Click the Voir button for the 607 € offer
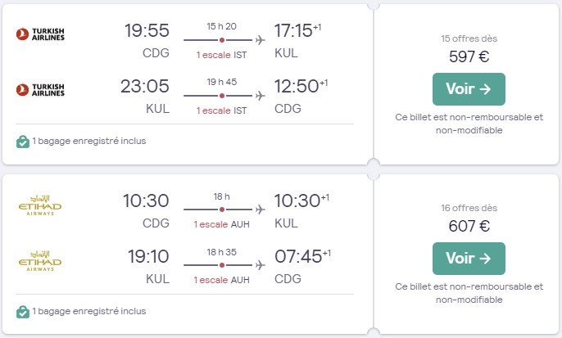 tap(469, 259)
